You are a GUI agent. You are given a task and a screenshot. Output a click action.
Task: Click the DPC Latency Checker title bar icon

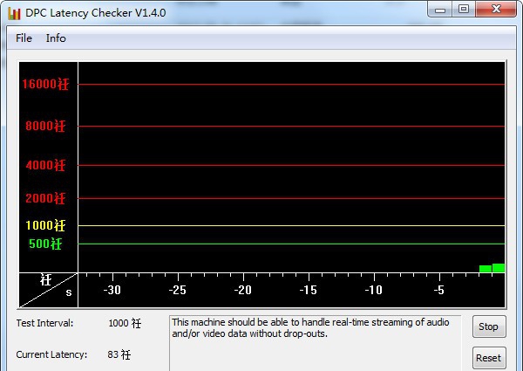[x=14, y=13]
